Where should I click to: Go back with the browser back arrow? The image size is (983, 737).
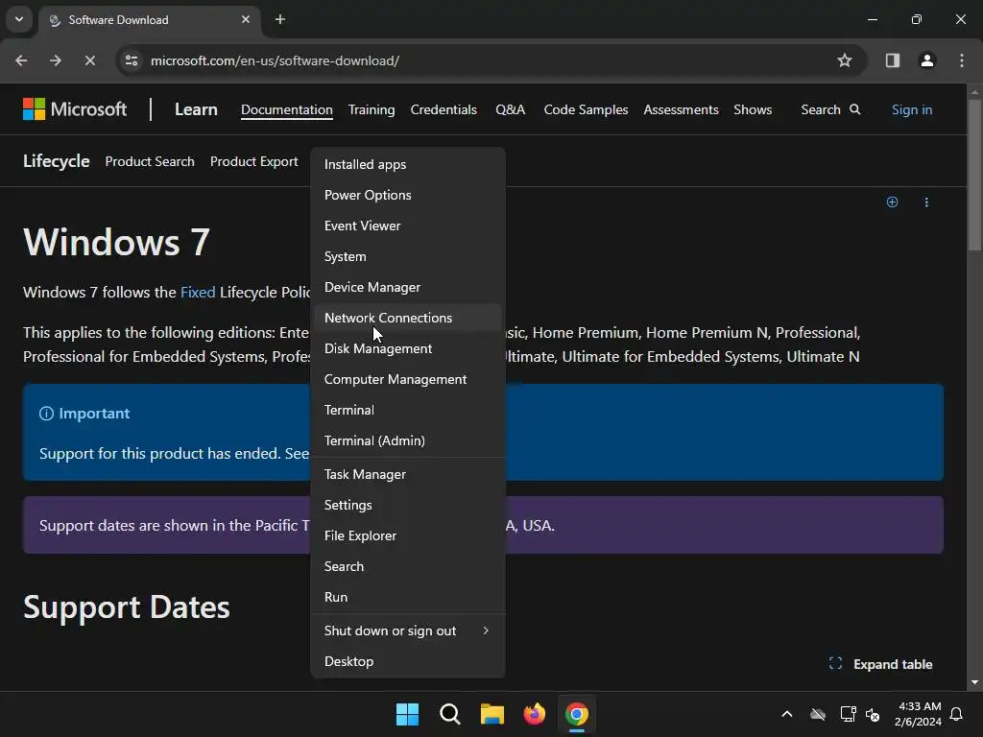pyautogui.click(x=21, y=60)
